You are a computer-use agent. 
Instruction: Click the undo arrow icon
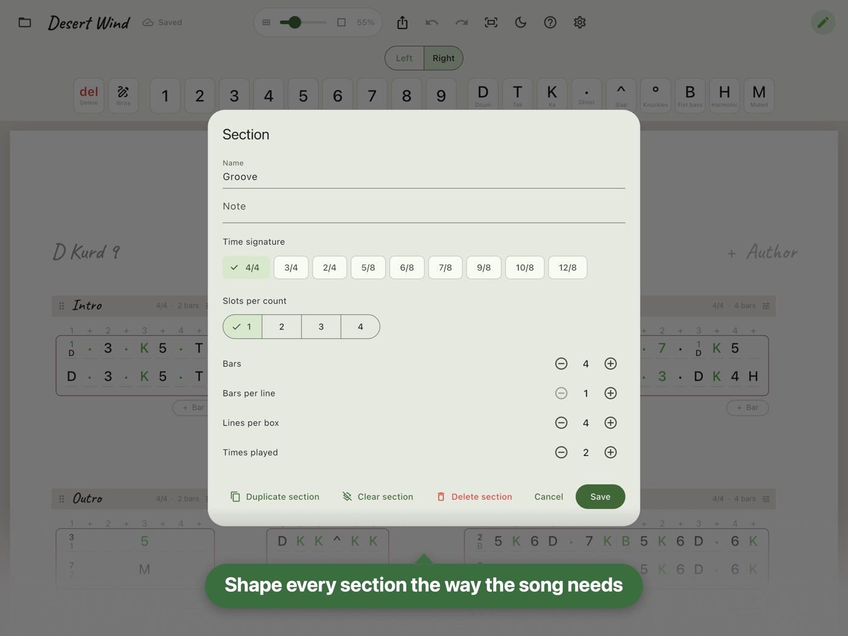(432, 22)
